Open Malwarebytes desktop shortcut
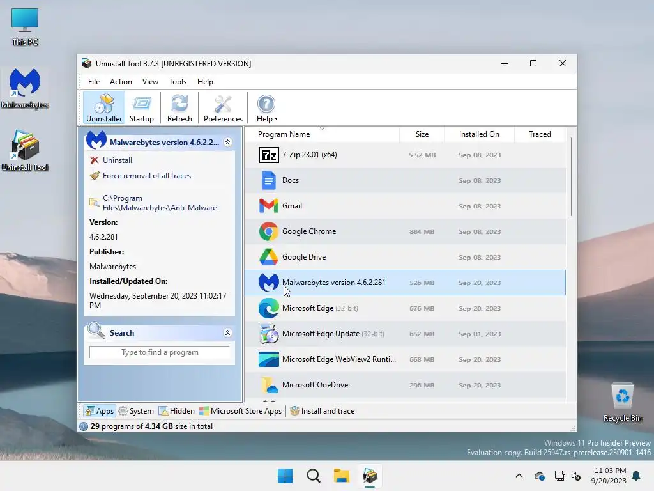Screen dimensions: 654x491 coord(25,89)
